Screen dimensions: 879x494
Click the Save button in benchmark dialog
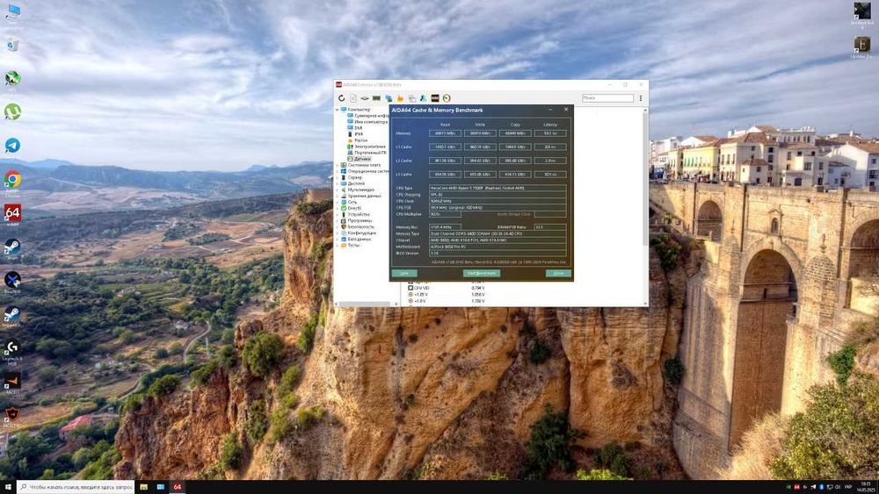point(404,273)
